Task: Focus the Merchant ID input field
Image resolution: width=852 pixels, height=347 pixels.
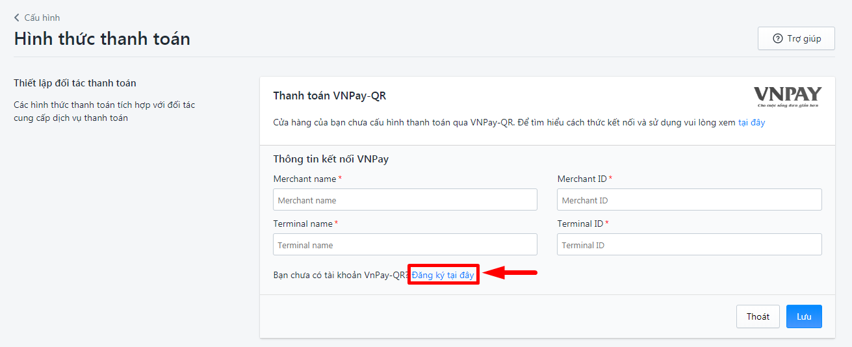Action: (x=690, y=199)
